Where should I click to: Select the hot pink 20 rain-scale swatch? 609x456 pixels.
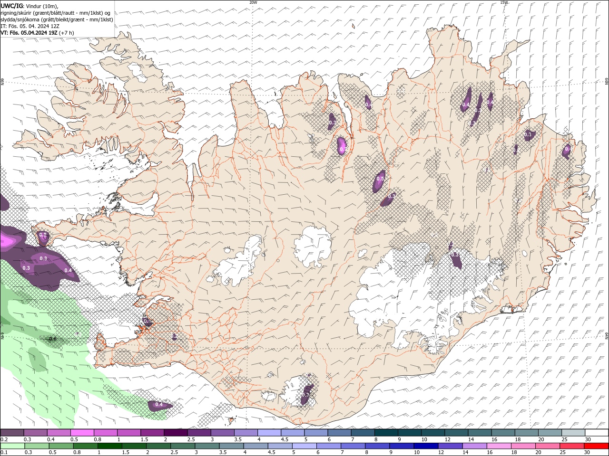click(x=548, y=446)
